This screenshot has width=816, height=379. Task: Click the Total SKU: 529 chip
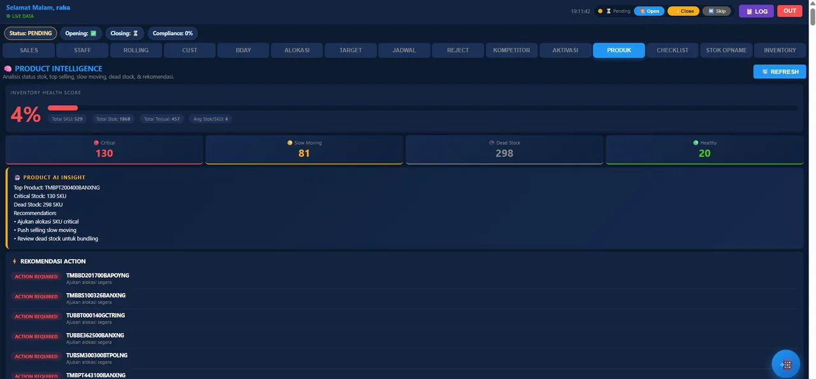(x=68, y=119)
